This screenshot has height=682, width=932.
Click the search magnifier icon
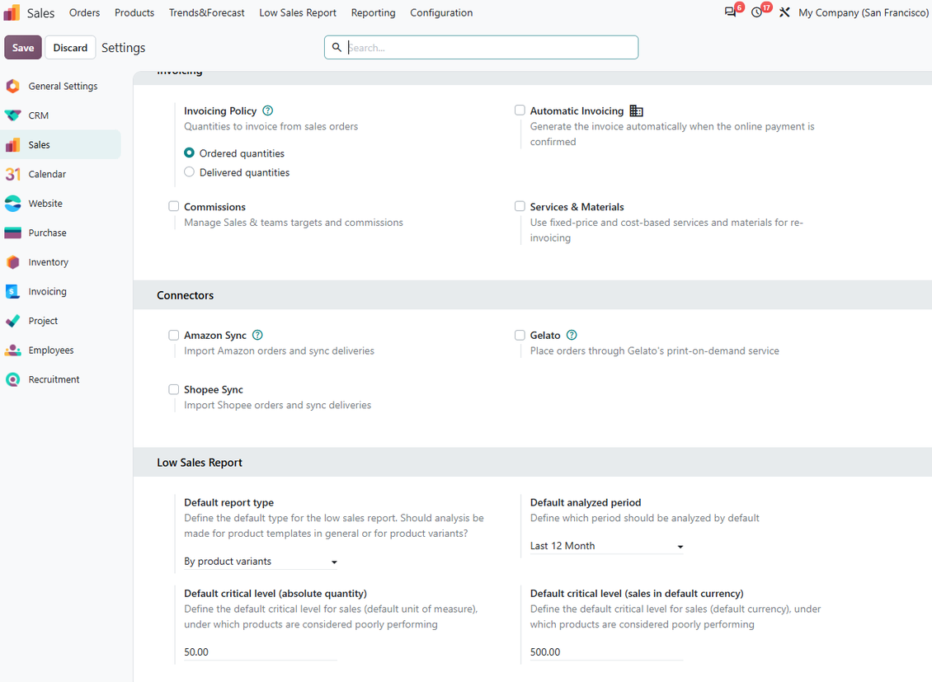pyautogui.click(x=337, y=48)
